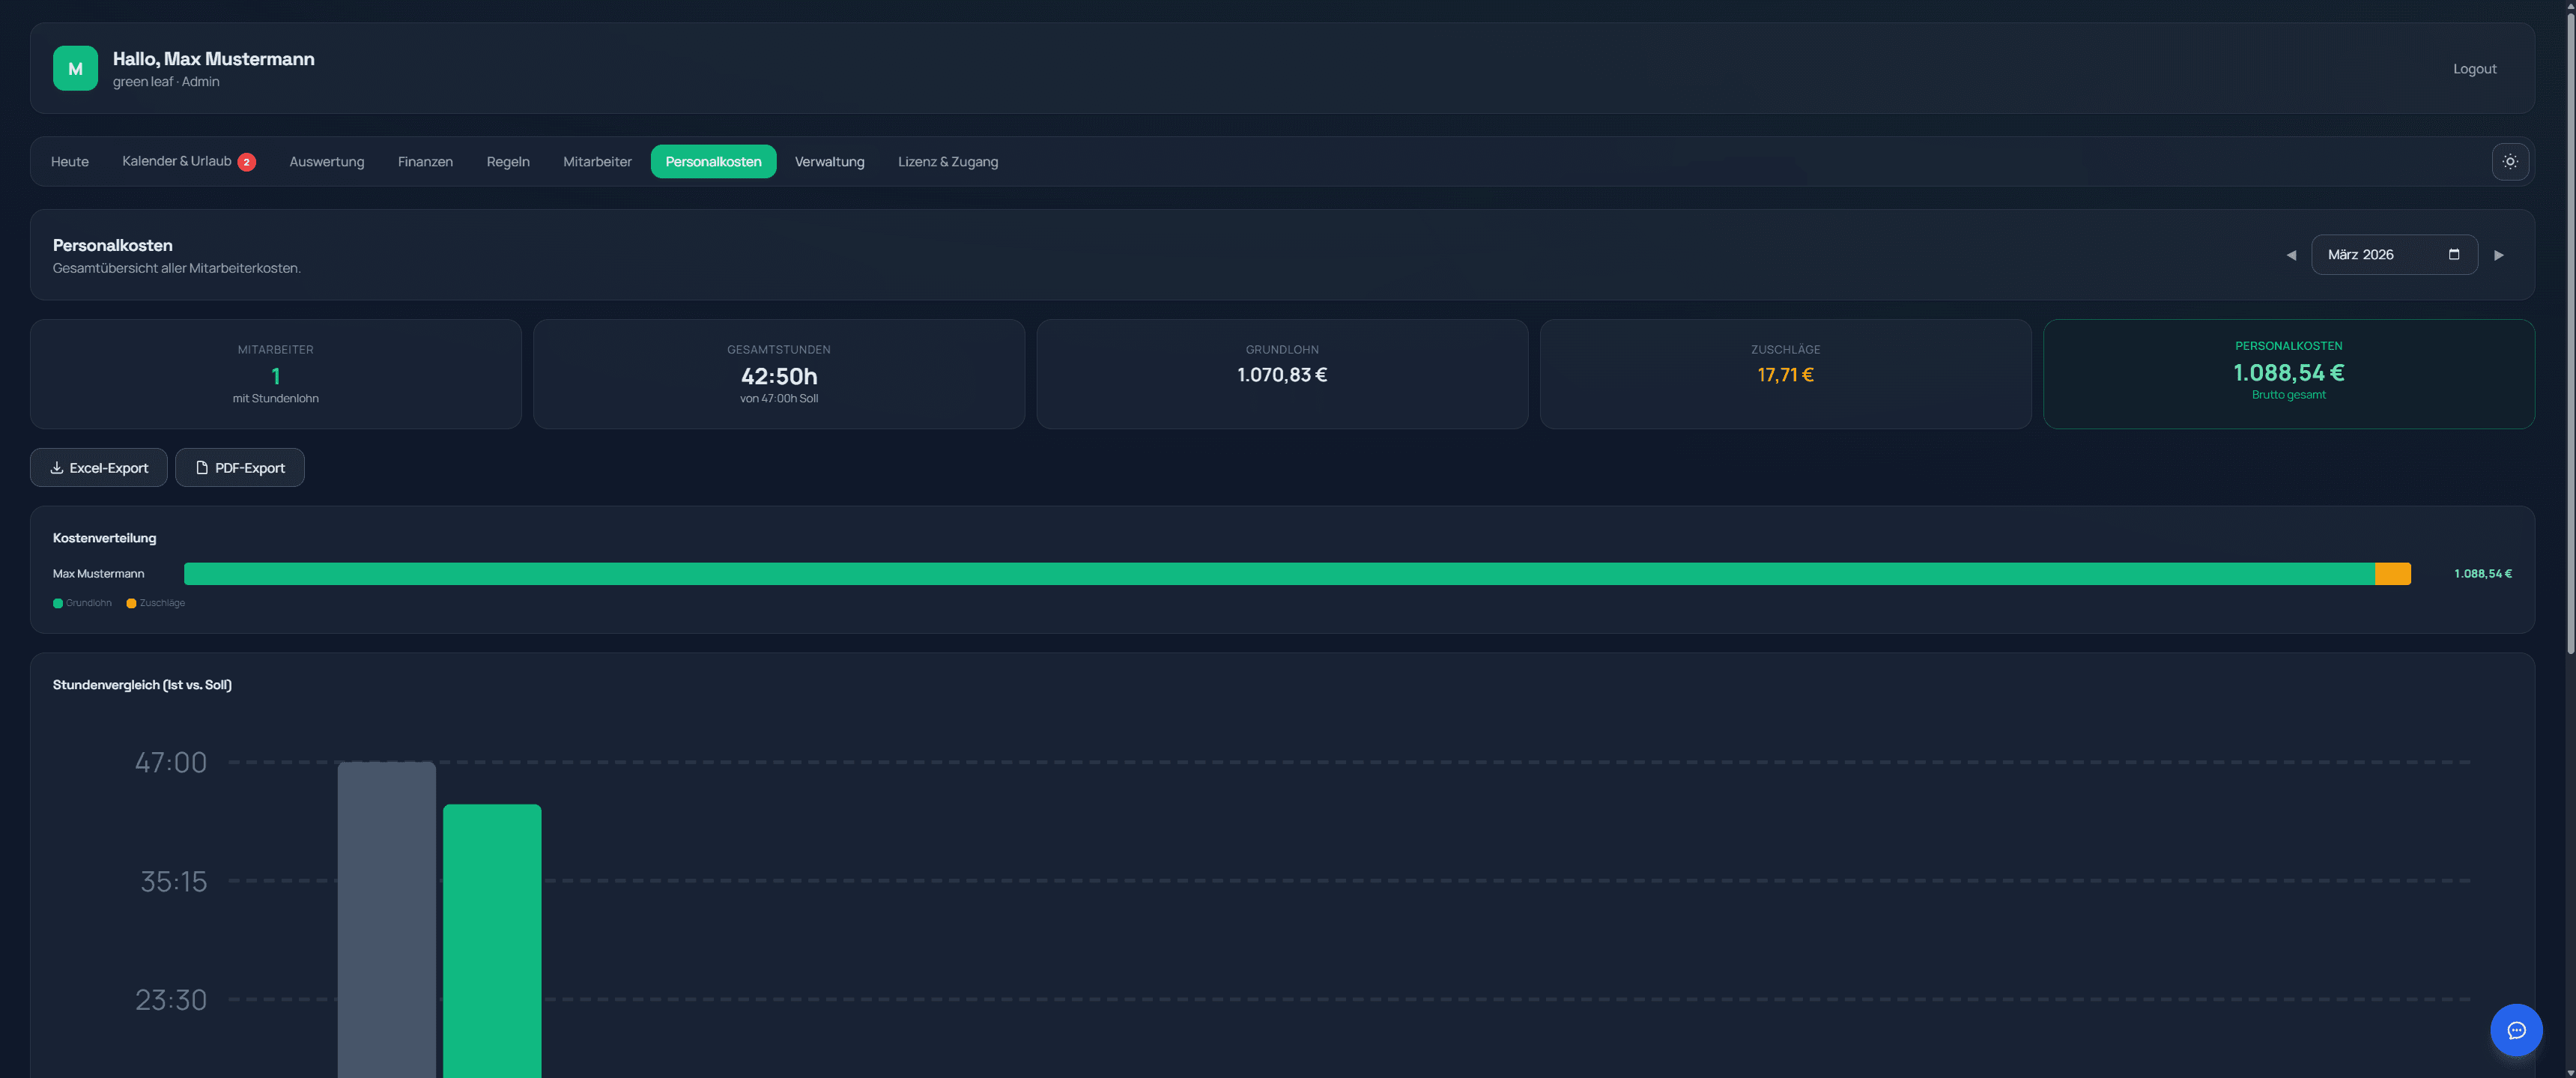2576x1078 pixels.
Task: Click the orange Zuschläge bar segment
Action: click(x=2392, y=573)
